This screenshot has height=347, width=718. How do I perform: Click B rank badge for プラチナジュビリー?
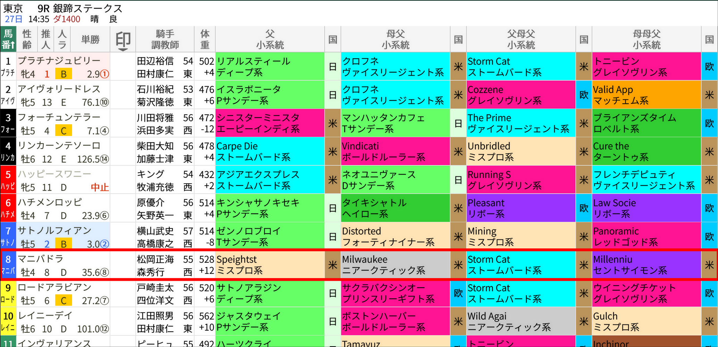pos(64,74)
